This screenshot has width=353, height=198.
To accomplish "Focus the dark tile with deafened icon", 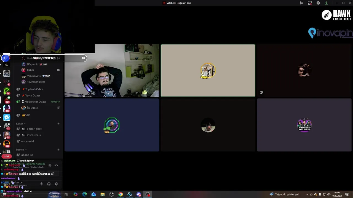I will pos(304,70).
